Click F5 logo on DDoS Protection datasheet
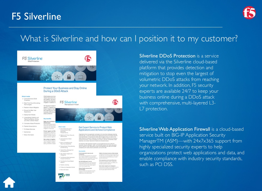This screenshot has width=262, height=191. click(88, 59)
